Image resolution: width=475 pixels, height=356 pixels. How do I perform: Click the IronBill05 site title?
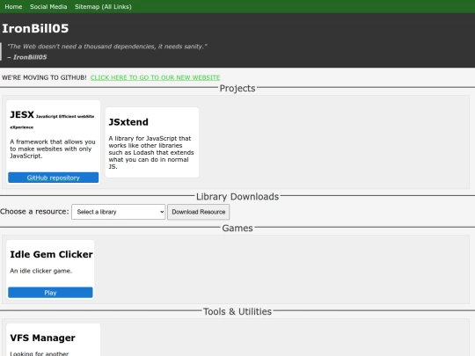click(35, 28)
